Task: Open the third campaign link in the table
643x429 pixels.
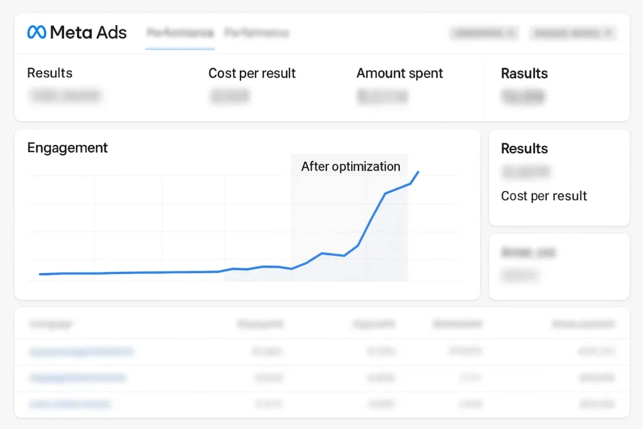Action: pyautogui.click(x=70, y=404)
